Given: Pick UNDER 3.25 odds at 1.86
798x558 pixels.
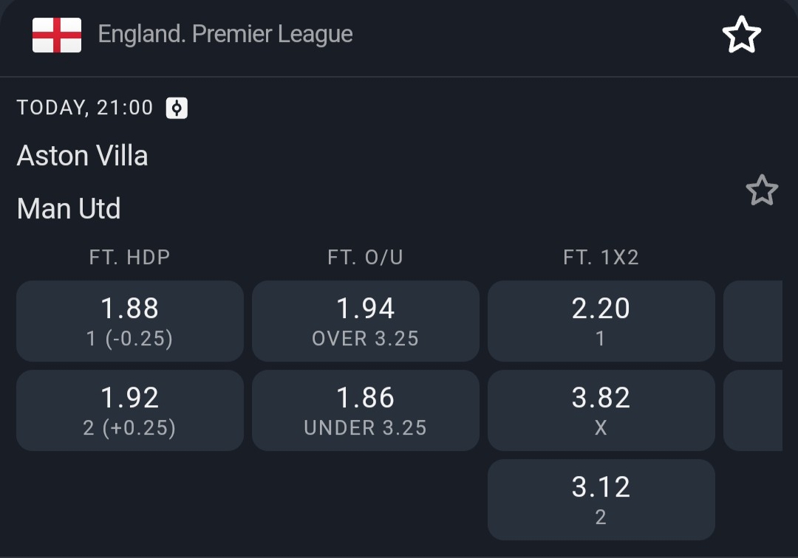Looking at the screenshot, I should [366, 410].
